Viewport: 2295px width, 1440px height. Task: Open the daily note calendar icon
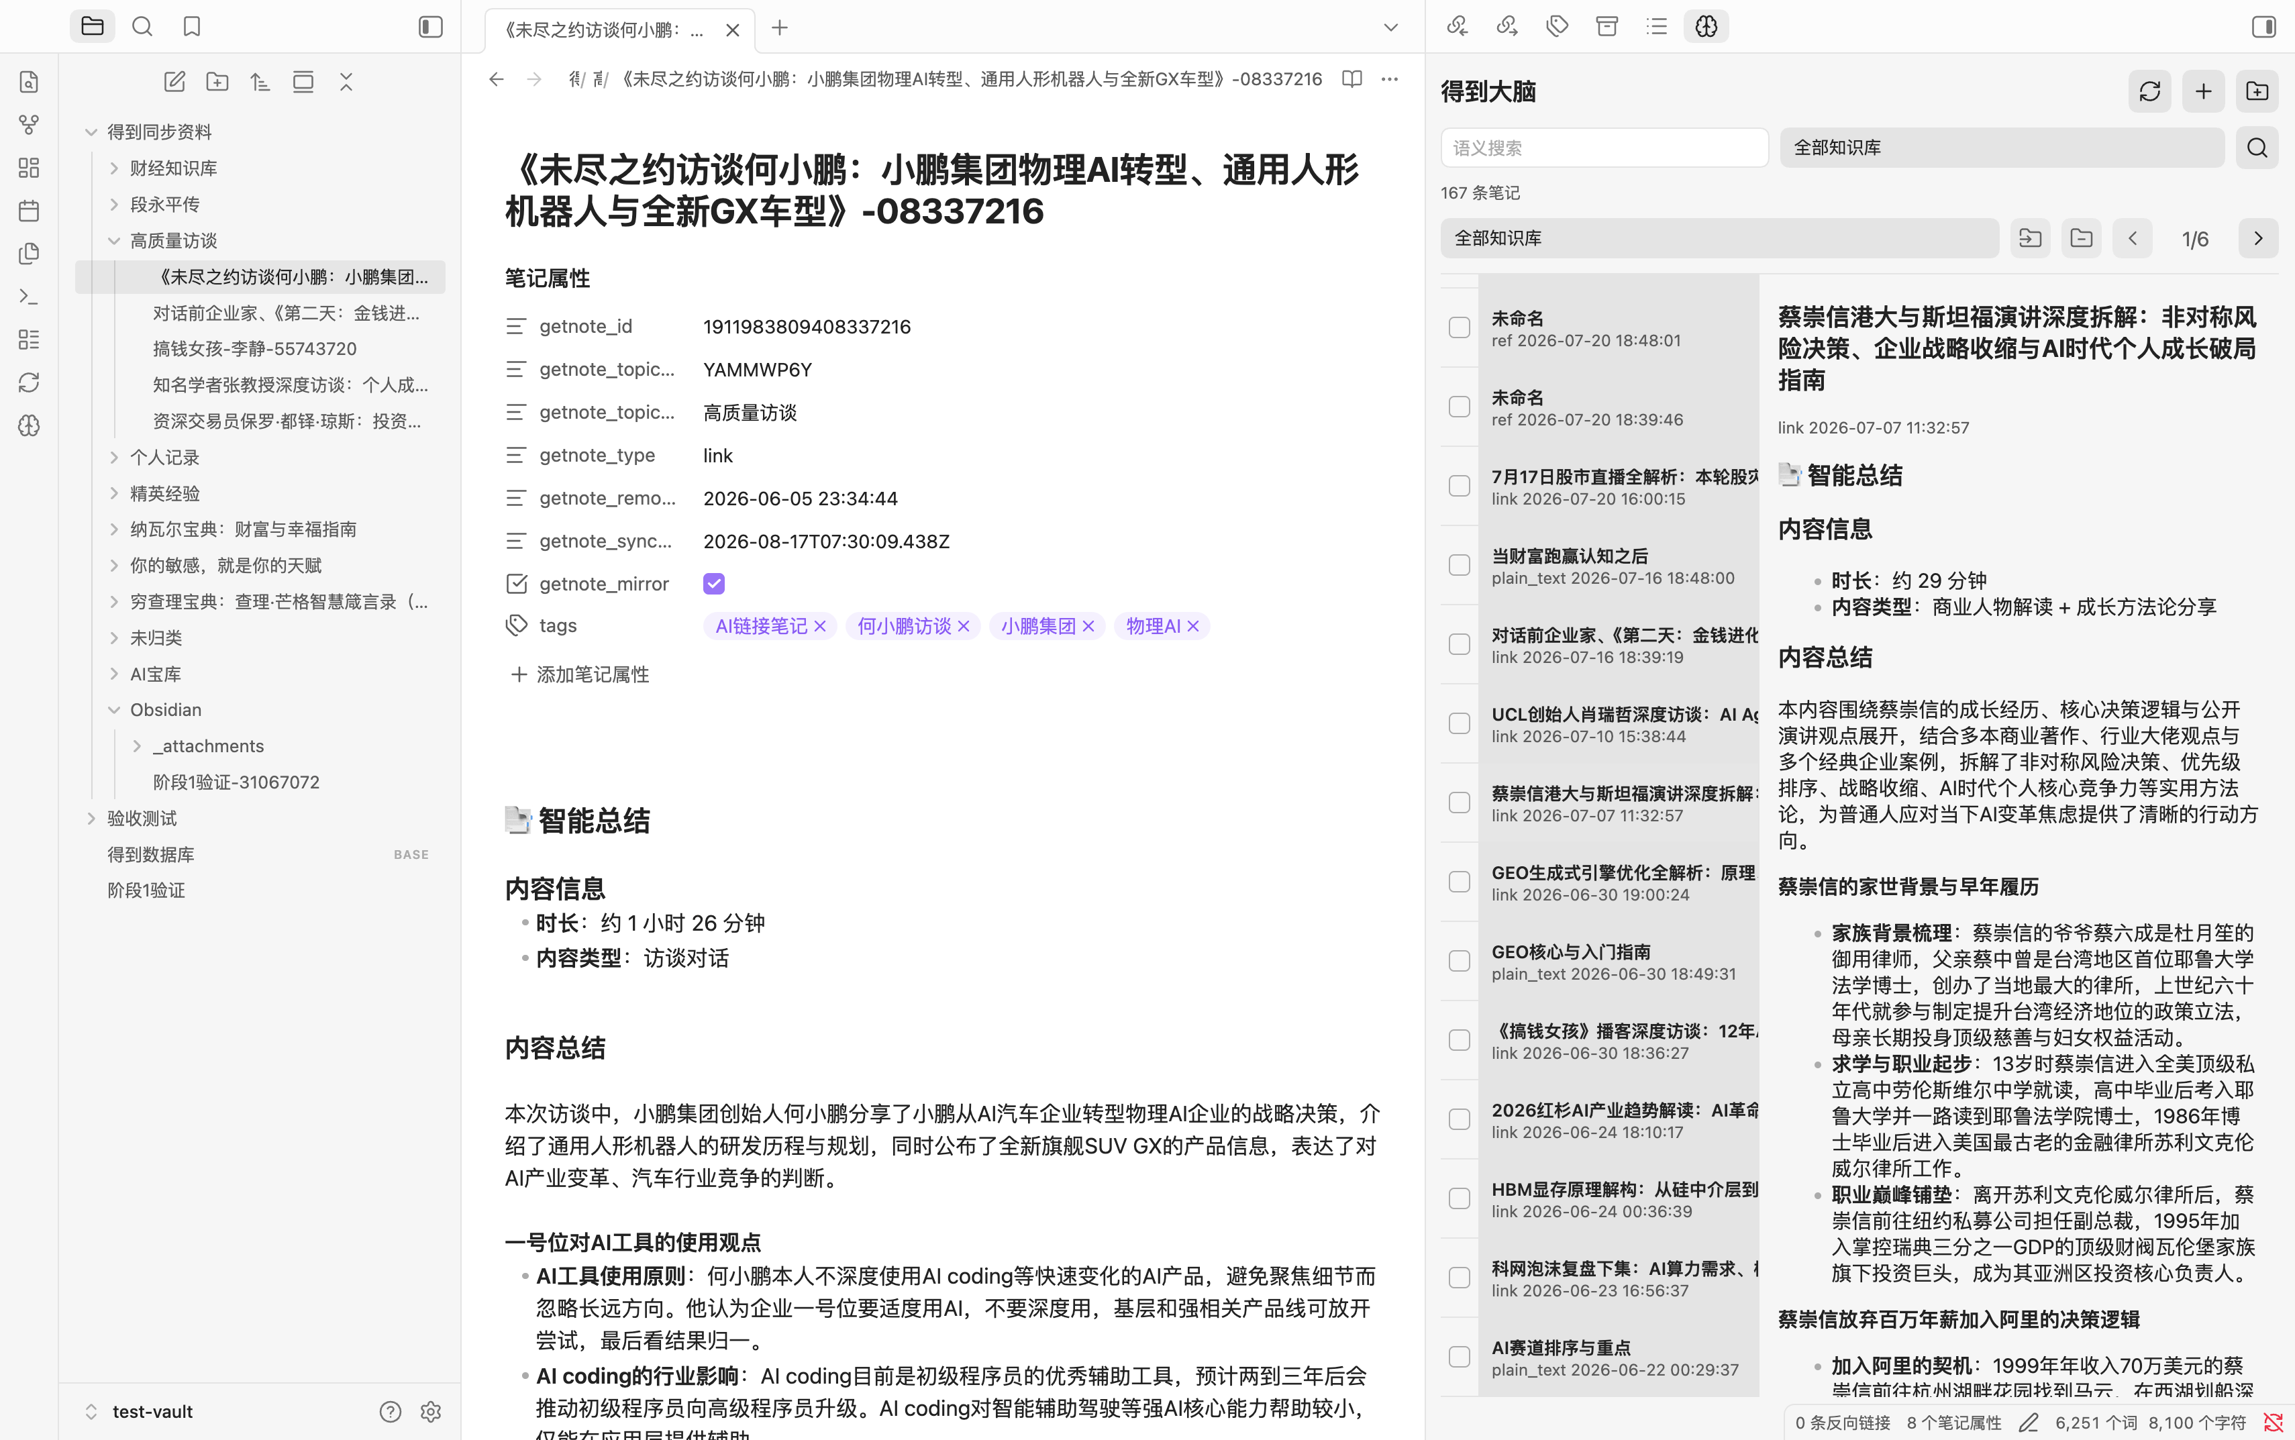[29, 211]
